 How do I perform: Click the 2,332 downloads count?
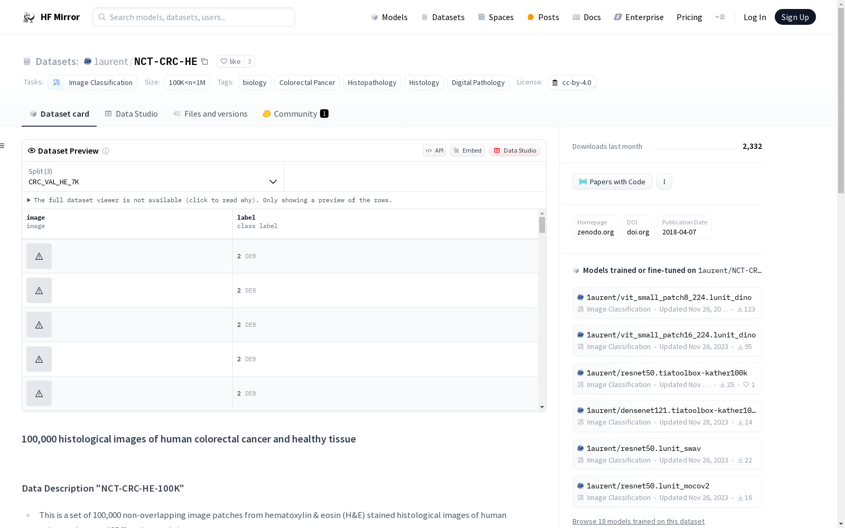[x=752, y=146]
